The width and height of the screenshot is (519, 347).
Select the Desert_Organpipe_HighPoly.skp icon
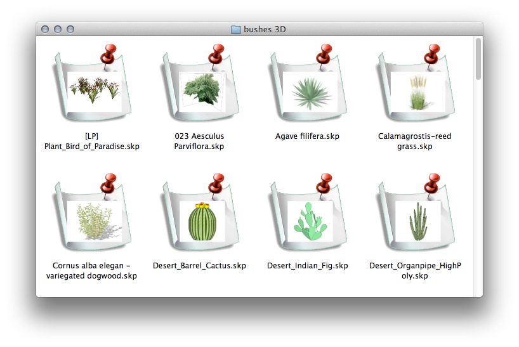(415, 212)
